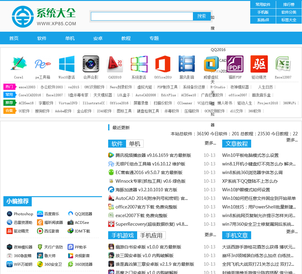
Task: Click 更多... beside 软件/单机 tabs
Action: click(x=210, y=143)
